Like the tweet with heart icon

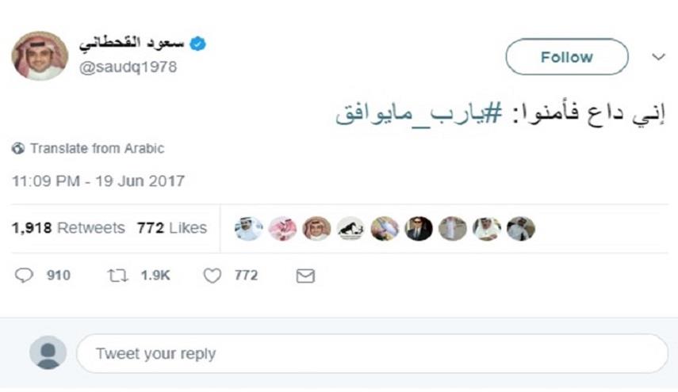(212, 276)
